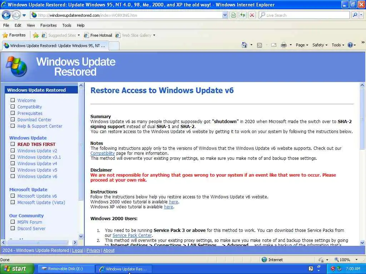Click the box beside Windows Update v4
Viewport: 366px width, 274px height.
[13, 163]
